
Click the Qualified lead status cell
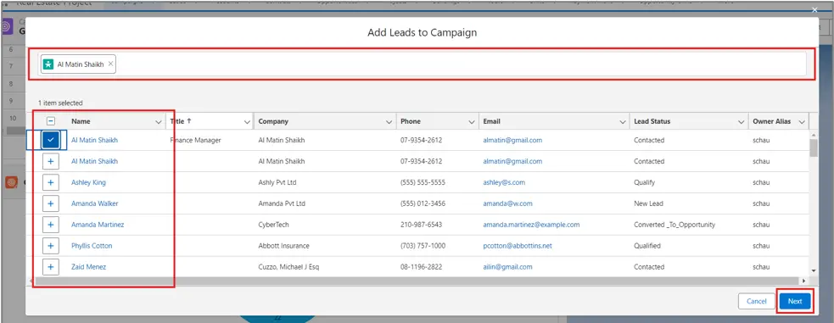[647, 246]
